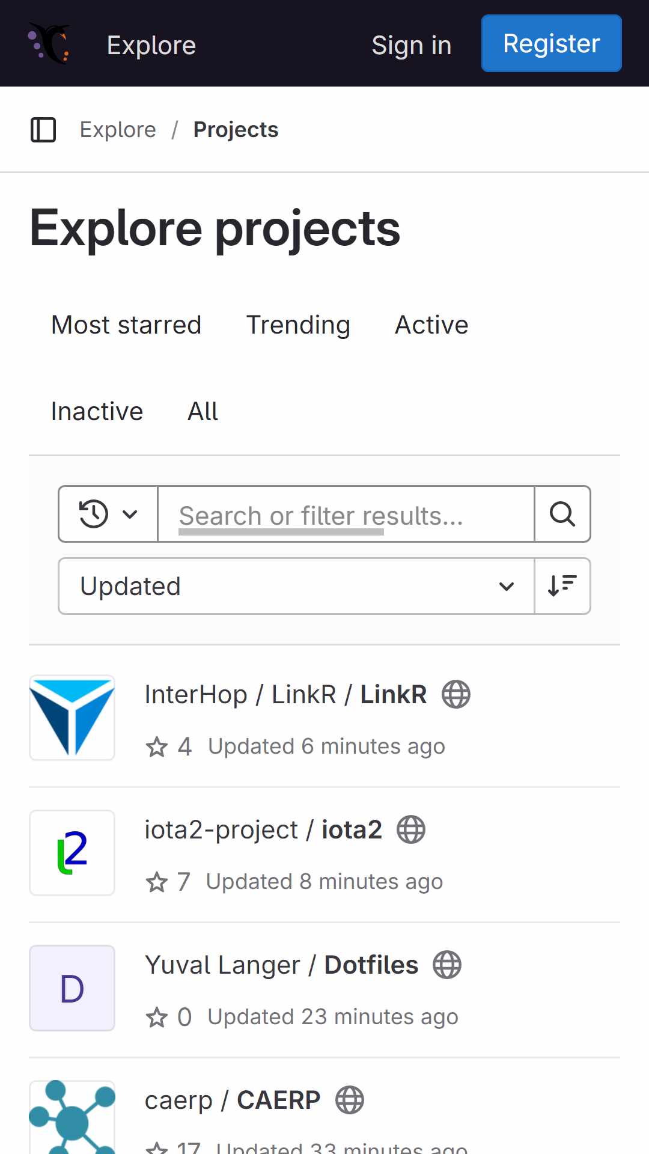
Task: Open recent searches history dropdown
Action: point(108,514)
